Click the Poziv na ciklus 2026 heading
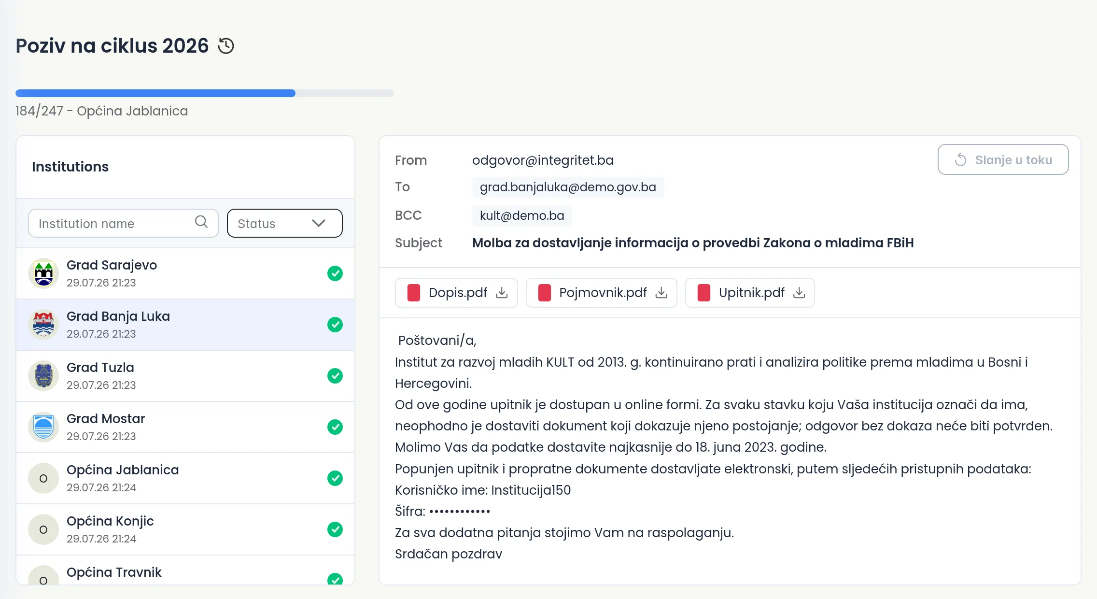Image resolution: width=1097 pixels, height=599 pixels. tap(112, 46)
